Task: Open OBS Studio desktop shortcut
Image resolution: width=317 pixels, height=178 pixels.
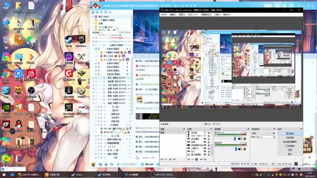Action: (x=31, y=92)
